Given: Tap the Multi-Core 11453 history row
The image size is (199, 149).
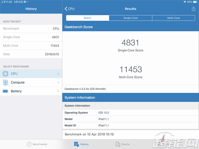Looking at the screenshot, I should pyautogui.click(x=31, y=46).
